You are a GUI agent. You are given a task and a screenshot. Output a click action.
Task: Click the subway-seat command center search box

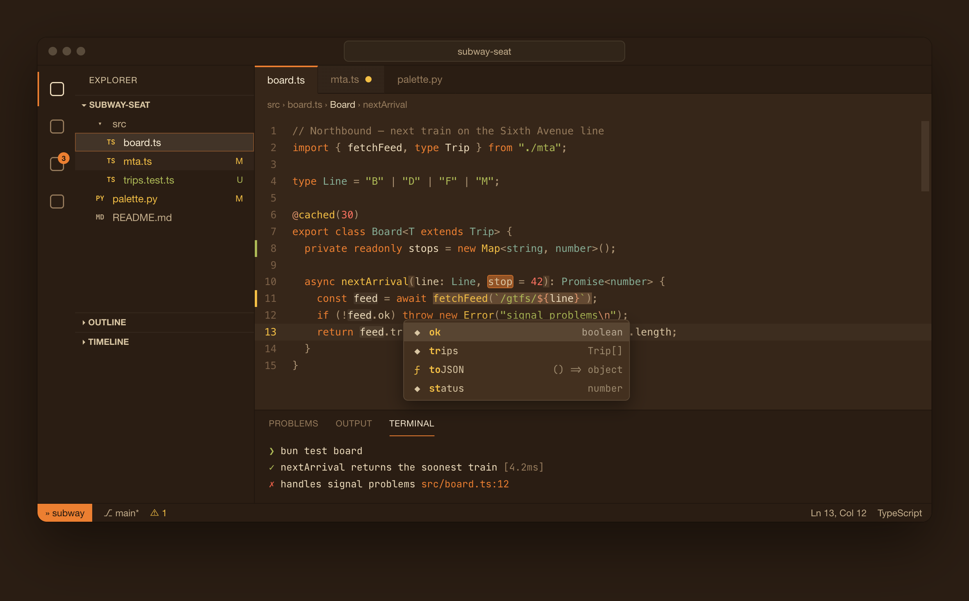[484, 51]
